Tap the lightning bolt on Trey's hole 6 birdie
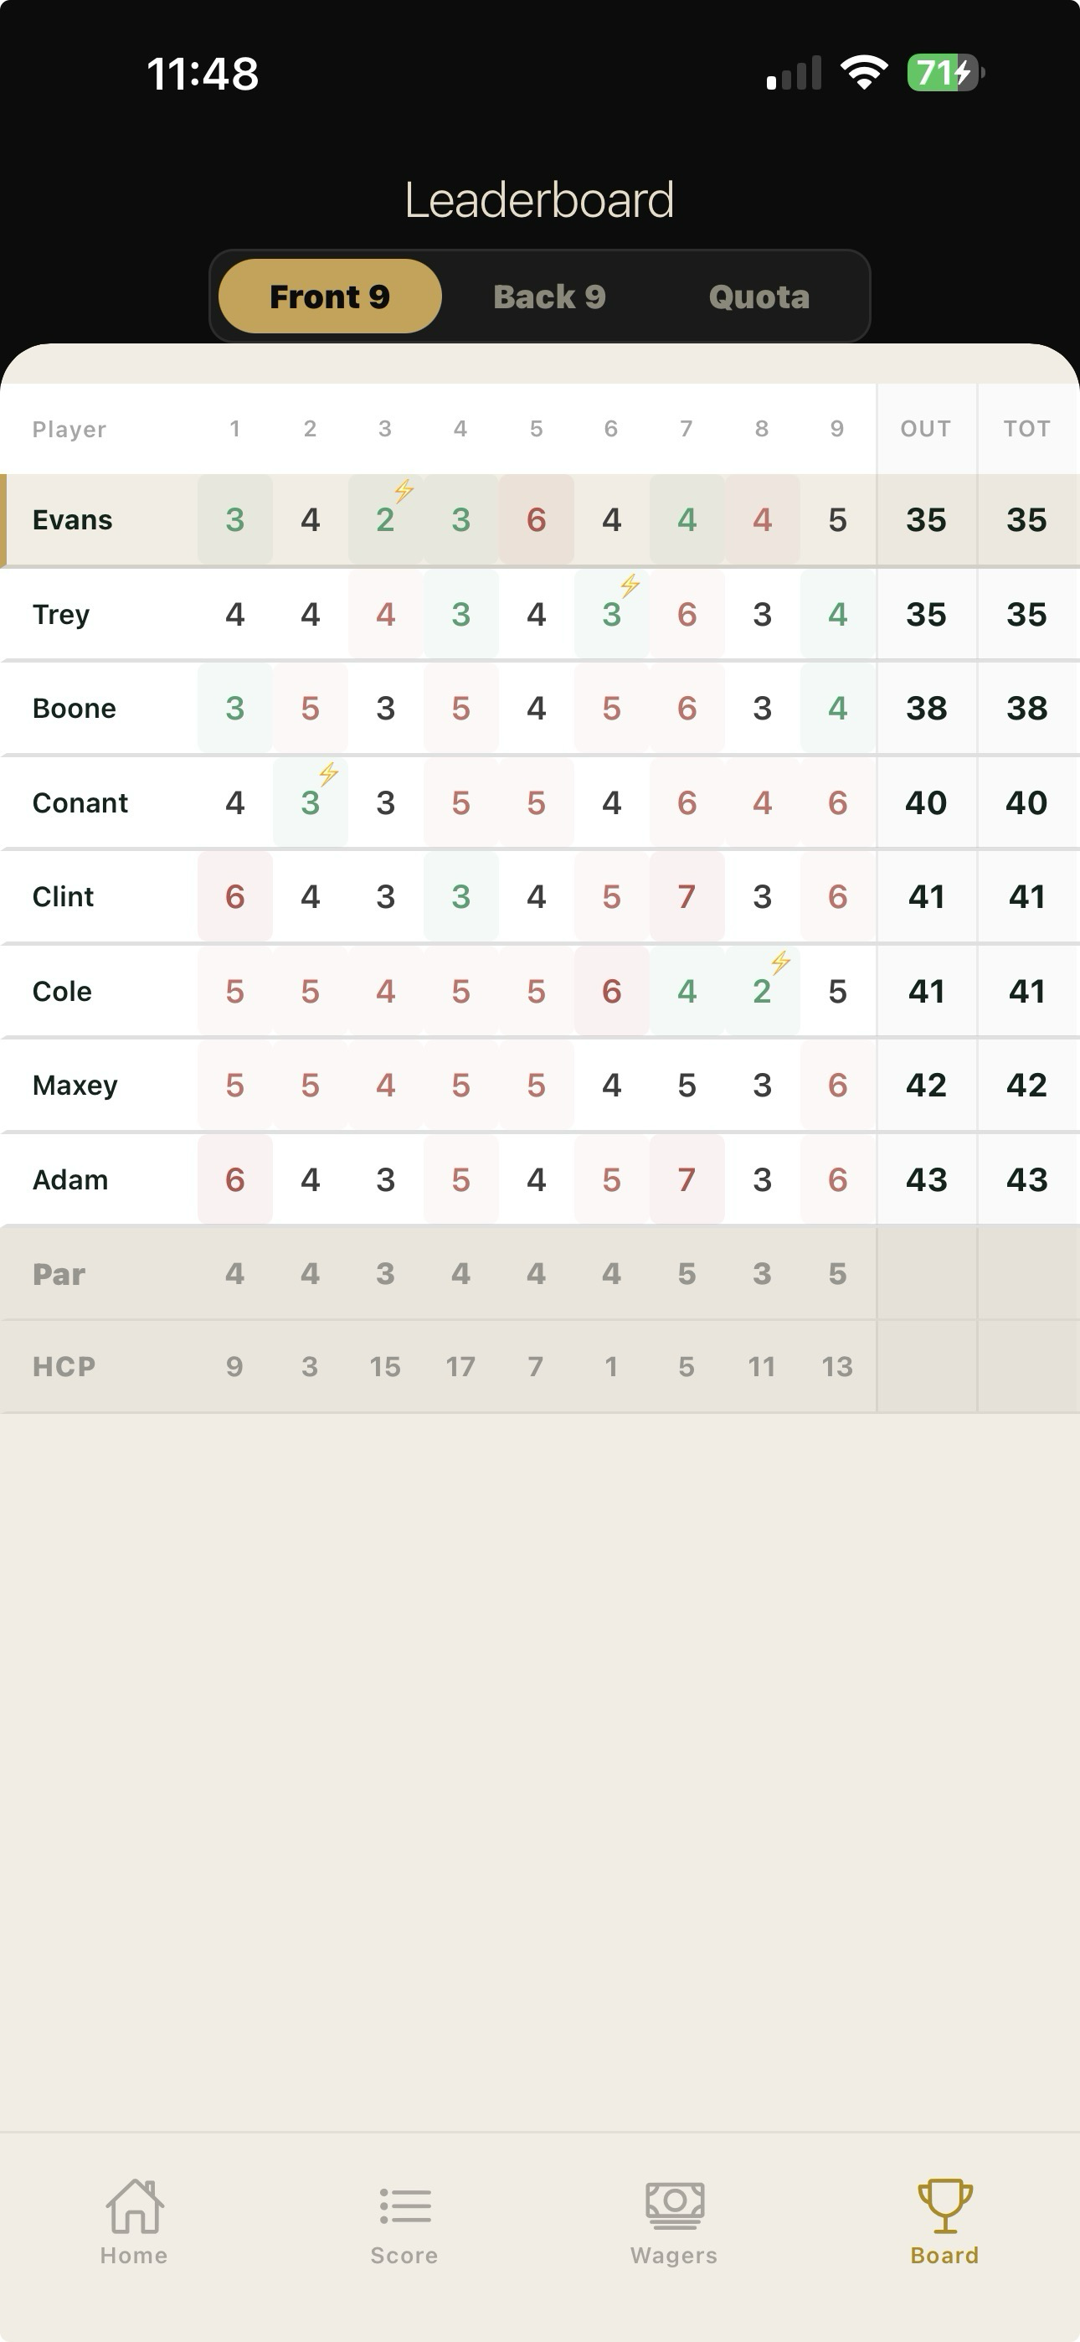The width and height of the screenshot is (1080, 2342). (628, 587)
